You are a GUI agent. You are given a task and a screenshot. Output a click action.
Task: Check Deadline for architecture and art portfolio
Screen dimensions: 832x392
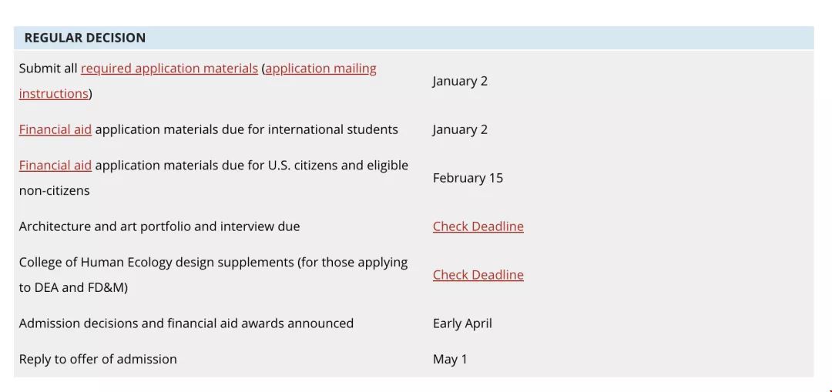point(478,226)
